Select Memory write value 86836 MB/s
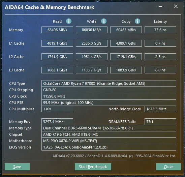This screenshot has width=185, height=177. (x=92, y=30)
